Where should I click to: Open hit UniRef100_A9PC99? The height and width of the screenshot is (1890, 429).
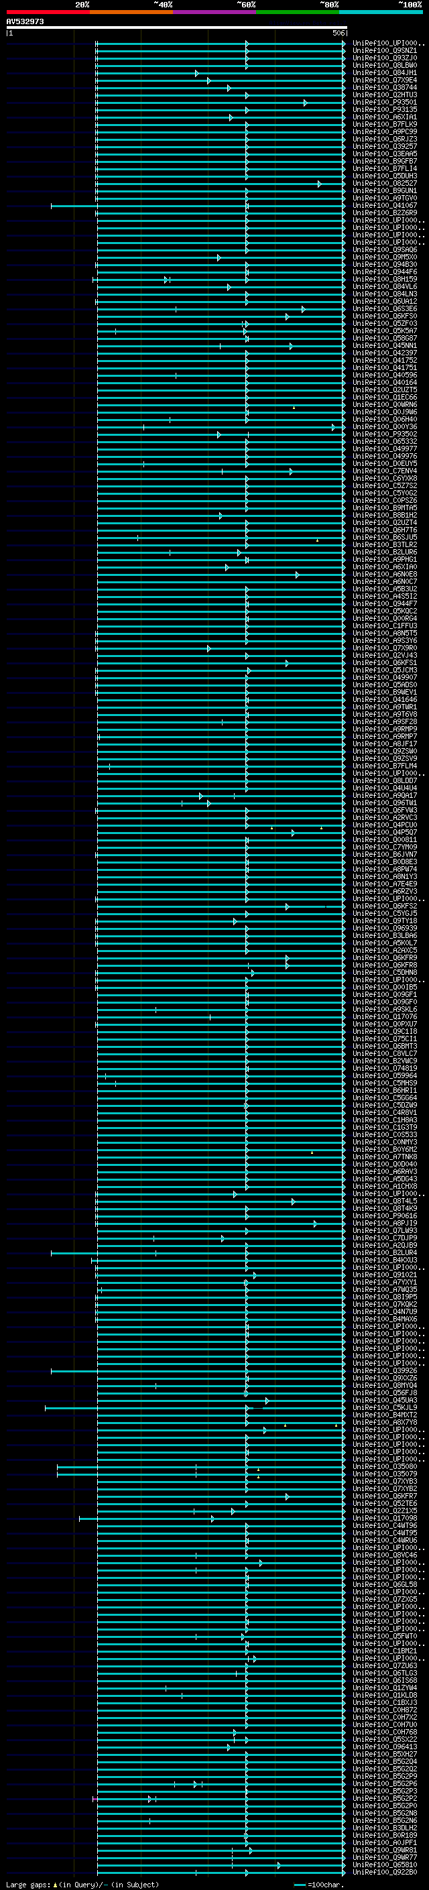pos(385,131)
